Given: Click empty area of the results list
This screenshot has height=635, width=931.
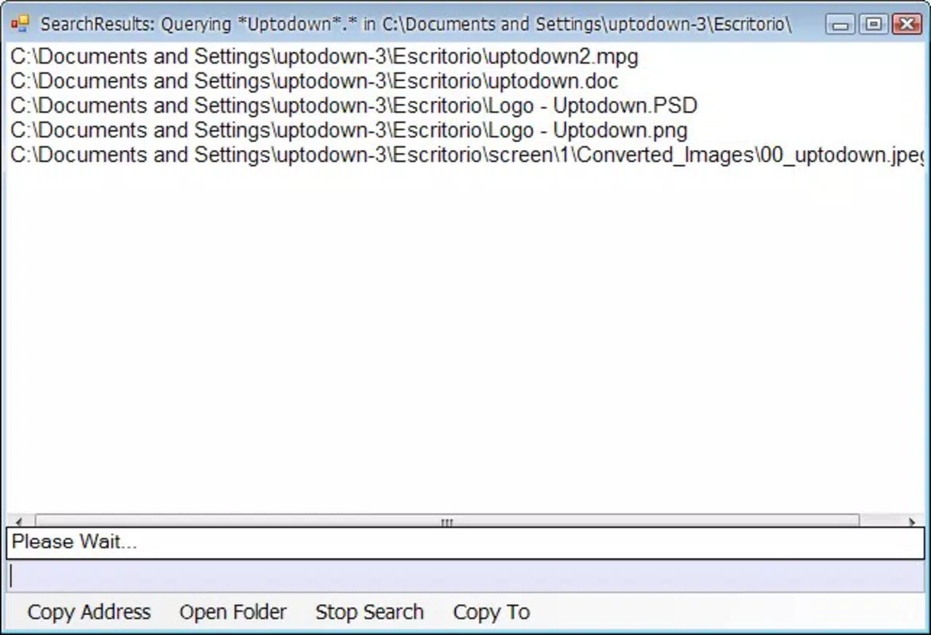Looking at the screenshot, I should coord(465,338).
